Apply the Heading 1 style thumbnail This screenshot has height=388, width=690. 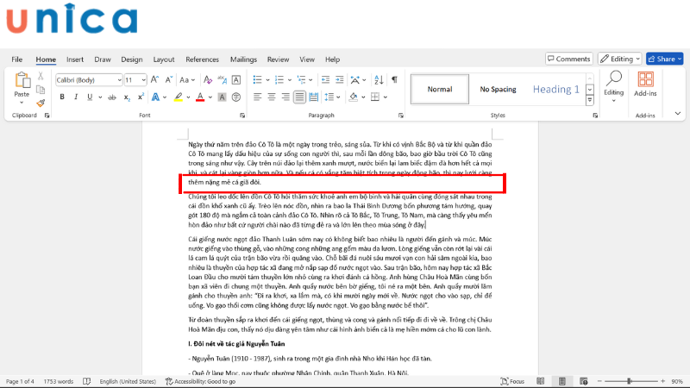click(556, 89)
